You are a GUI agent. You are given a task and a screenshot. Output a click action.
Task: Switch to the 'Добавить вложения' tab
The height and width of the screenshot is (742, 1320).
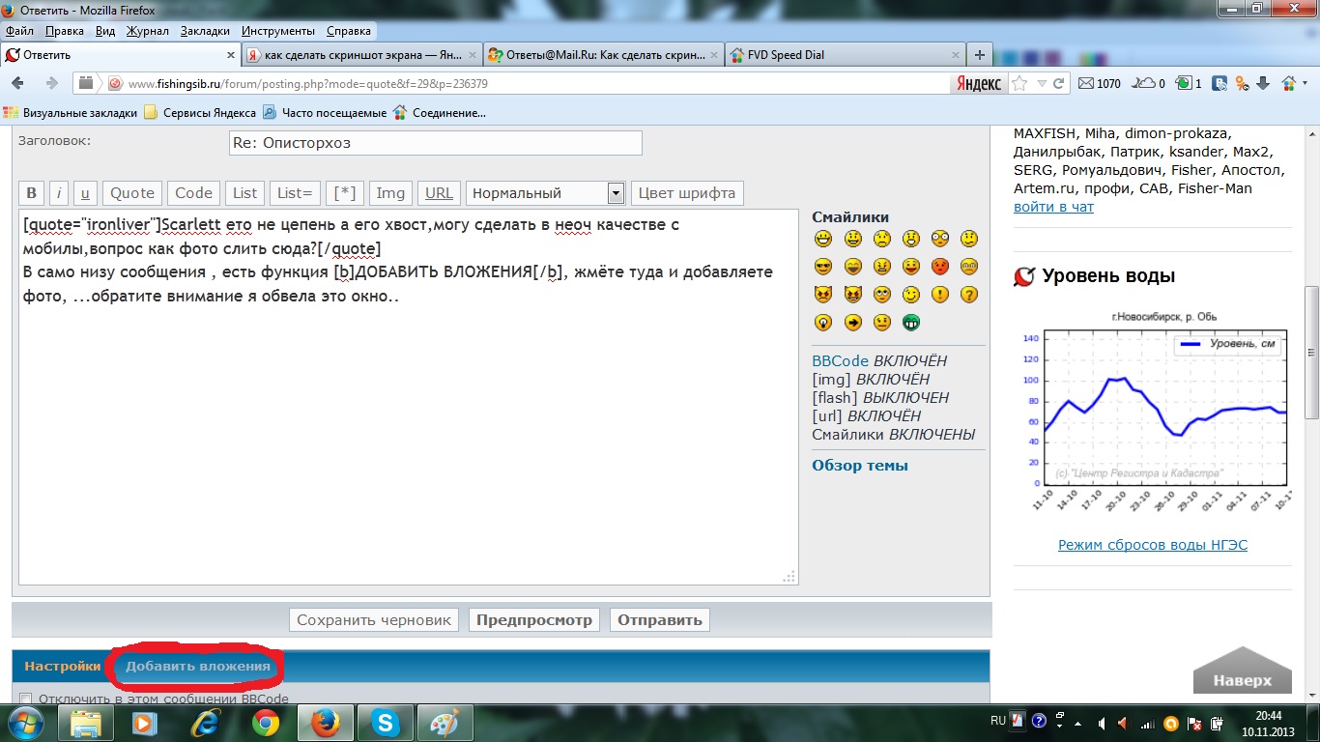[198, 666]
